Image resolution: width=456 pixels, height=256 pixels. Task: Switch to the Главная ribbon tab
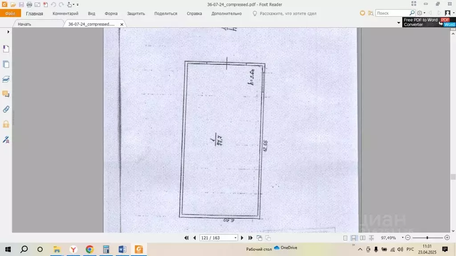click(34, 14)
